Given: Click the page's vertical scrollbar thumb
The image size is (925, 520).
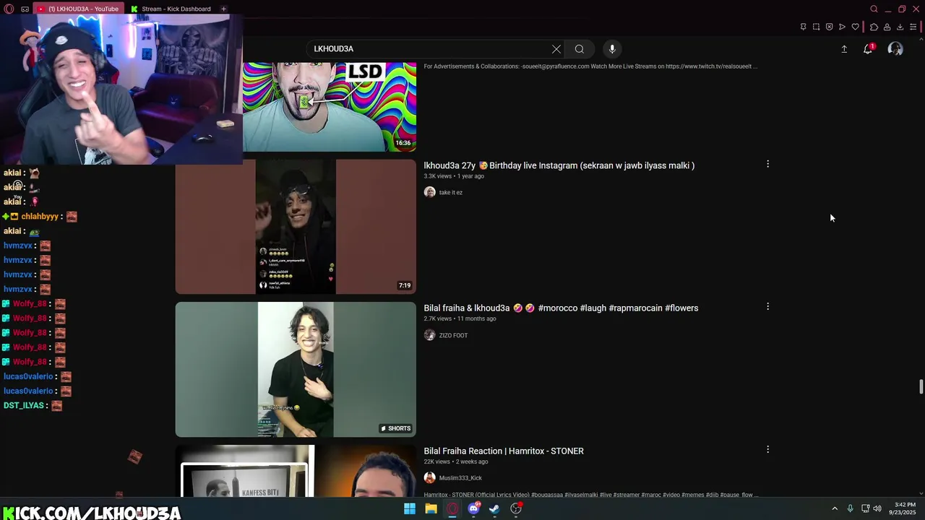Looking at the screenshot, I should [x=921, y=386].
